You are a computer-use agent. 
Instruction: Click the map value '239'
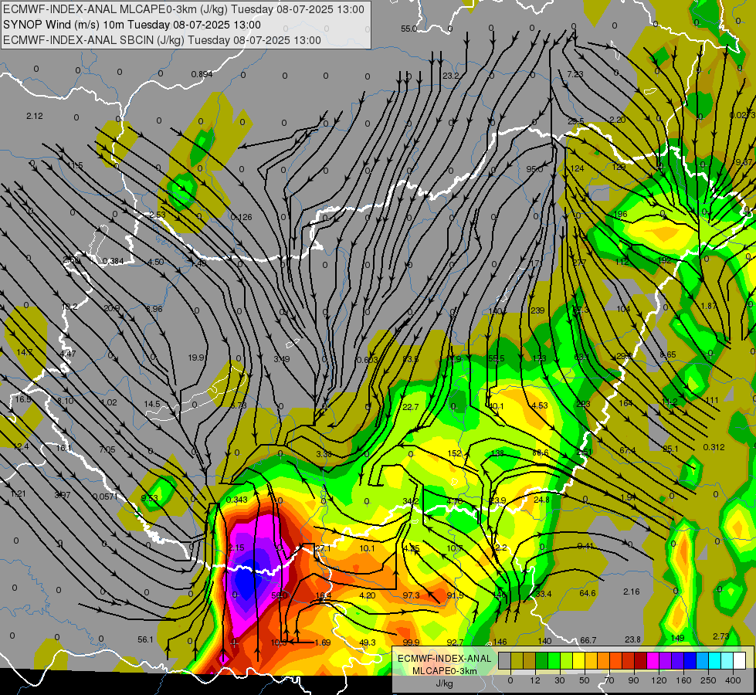(x=537, y=310)
